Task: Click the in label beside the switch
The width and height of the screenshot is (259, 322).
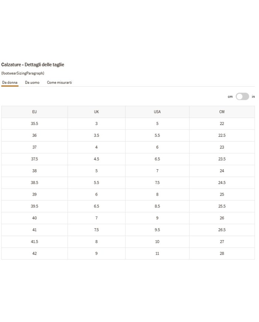Action: click(x=253, y=97)
